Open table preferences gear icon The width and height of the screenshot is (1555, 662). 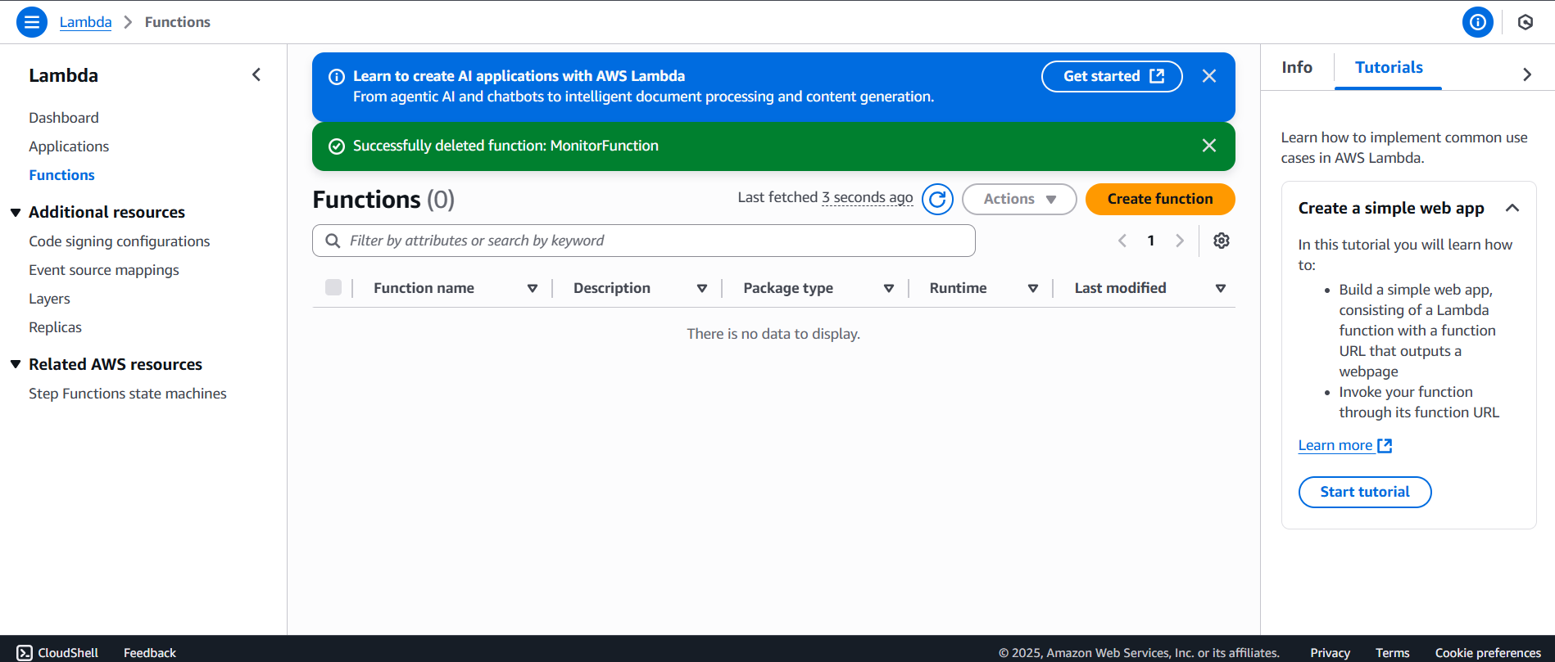(1221, 241)
